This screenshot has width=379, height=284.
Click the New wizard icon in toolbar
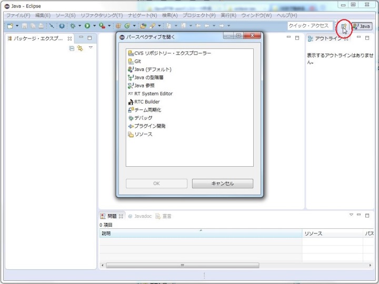10,26
